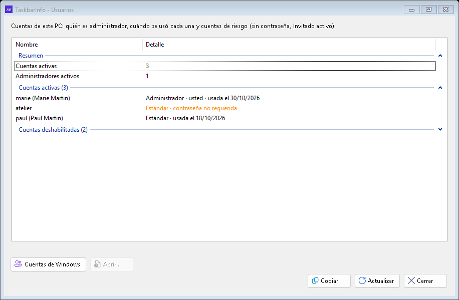Select the atelier account row
Viewport: 459px width, 300px height.
225,108
